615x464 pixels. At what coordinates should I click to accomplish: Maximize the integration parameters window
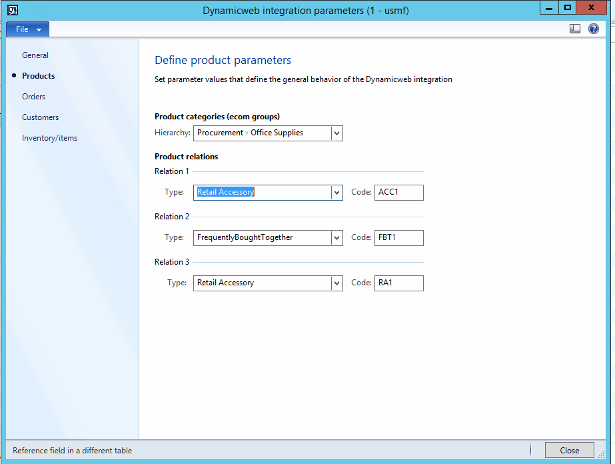568,8
